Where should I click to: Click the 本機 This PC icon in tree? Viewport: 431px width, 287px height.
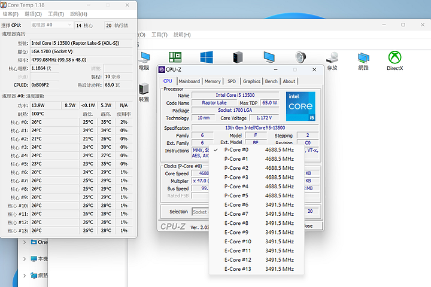click(x=34, y=259)
